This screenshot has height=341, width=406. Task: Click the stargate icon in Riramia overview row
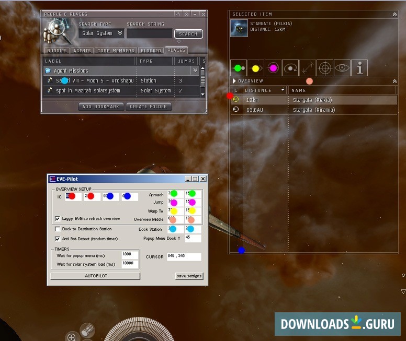click(236, 109)
